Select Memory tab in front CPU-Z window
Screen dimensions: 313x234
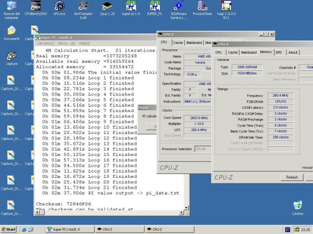[x=266, y=52]
